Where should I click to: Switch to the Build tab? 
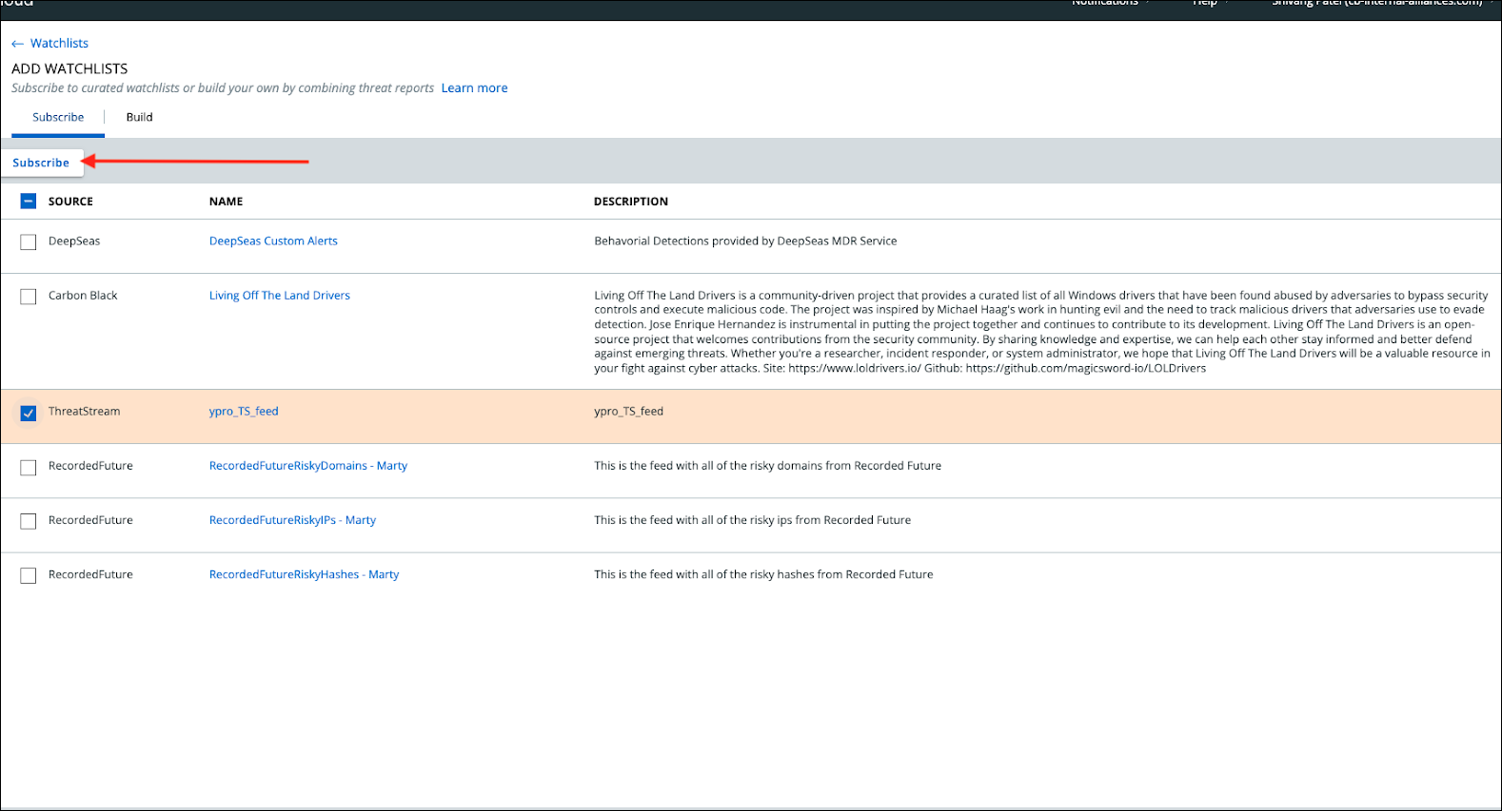point(139,117)
